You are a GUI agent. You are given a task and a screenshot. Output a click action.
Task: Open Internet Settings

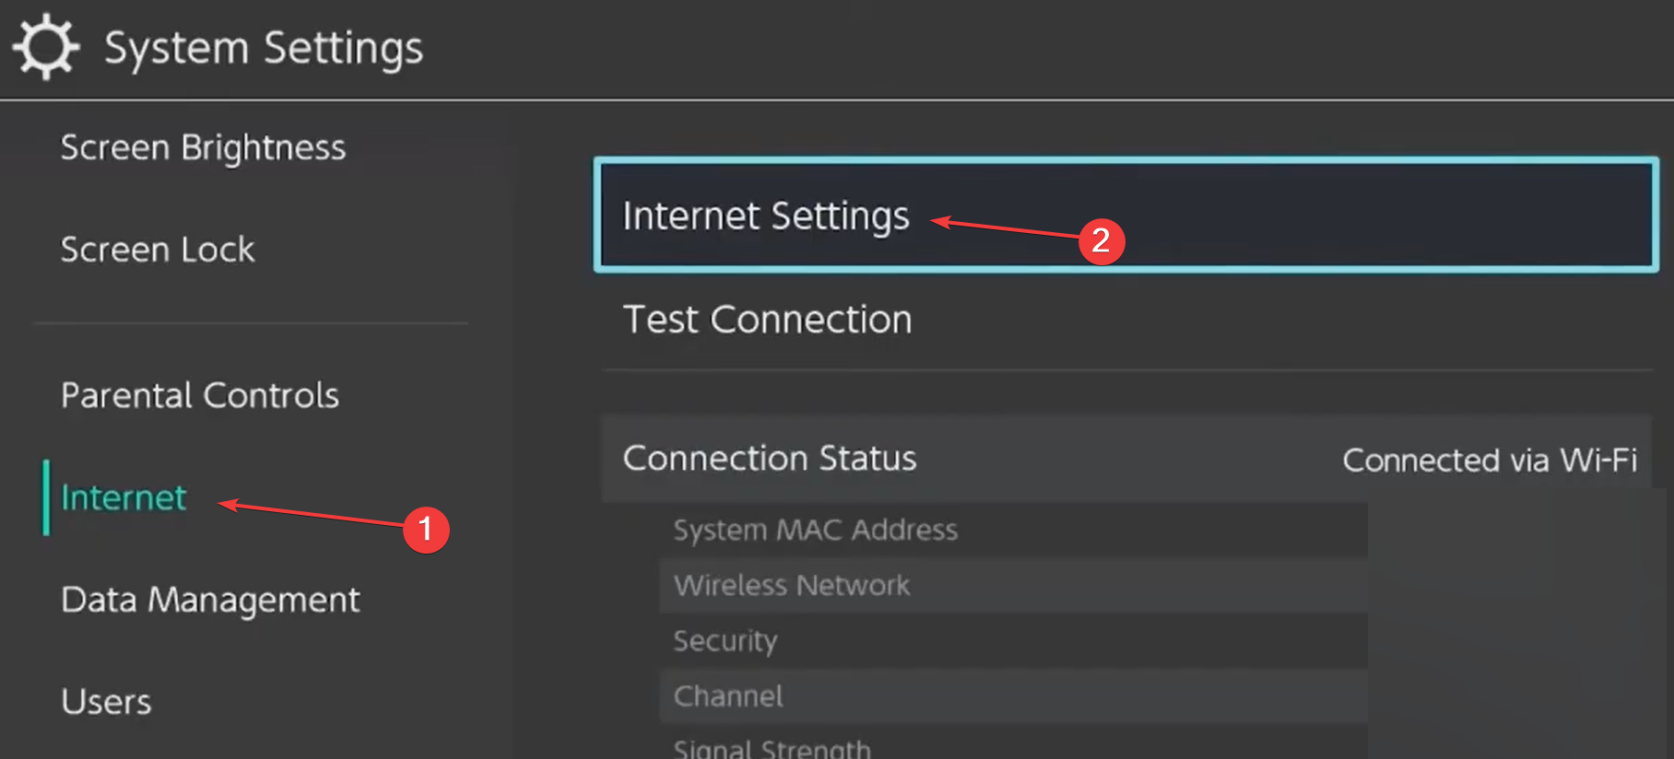(1126, 215)
